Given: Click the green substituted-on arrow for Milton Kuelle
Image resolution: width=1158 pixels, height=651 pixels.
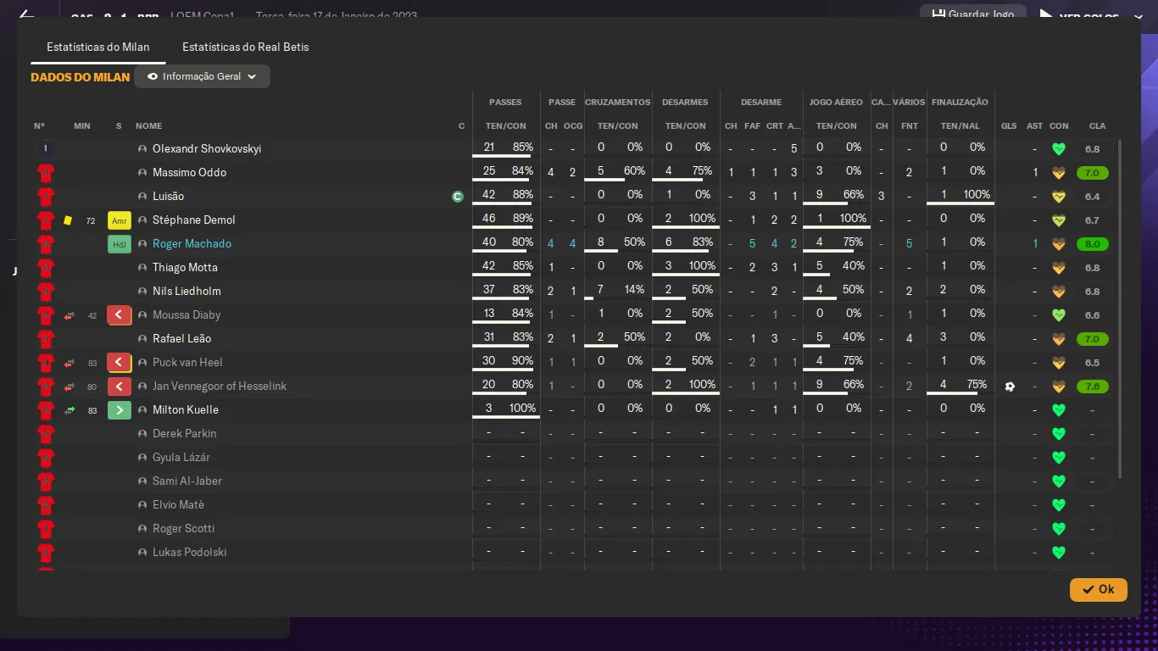Looking at the screenshot, I should [120, 410].
